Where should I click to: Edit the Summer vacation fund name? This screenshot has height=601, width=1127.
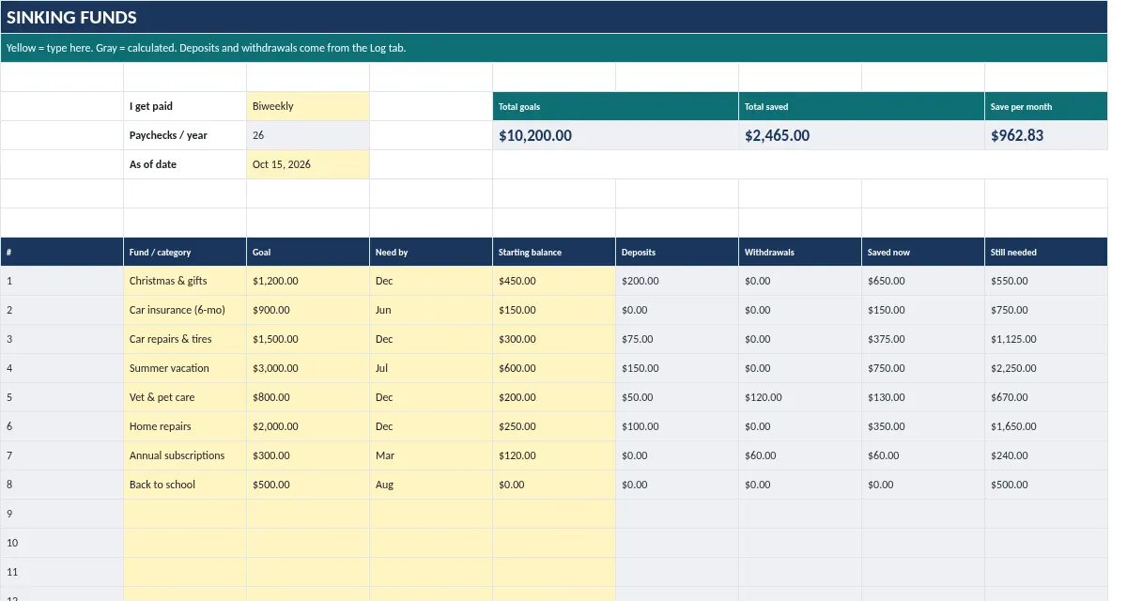(x=185, y=368)
